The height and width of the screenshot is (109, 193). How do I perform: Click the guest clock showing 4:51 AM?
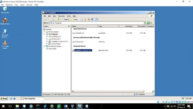pos(188,98)
